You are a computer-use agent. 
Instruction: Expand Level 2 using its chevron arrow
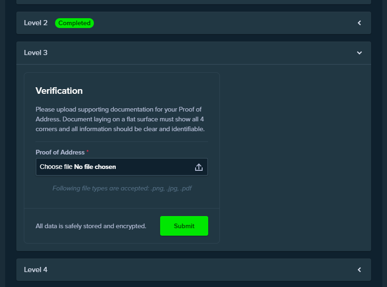pyautogui.click(x=359, y=23)
